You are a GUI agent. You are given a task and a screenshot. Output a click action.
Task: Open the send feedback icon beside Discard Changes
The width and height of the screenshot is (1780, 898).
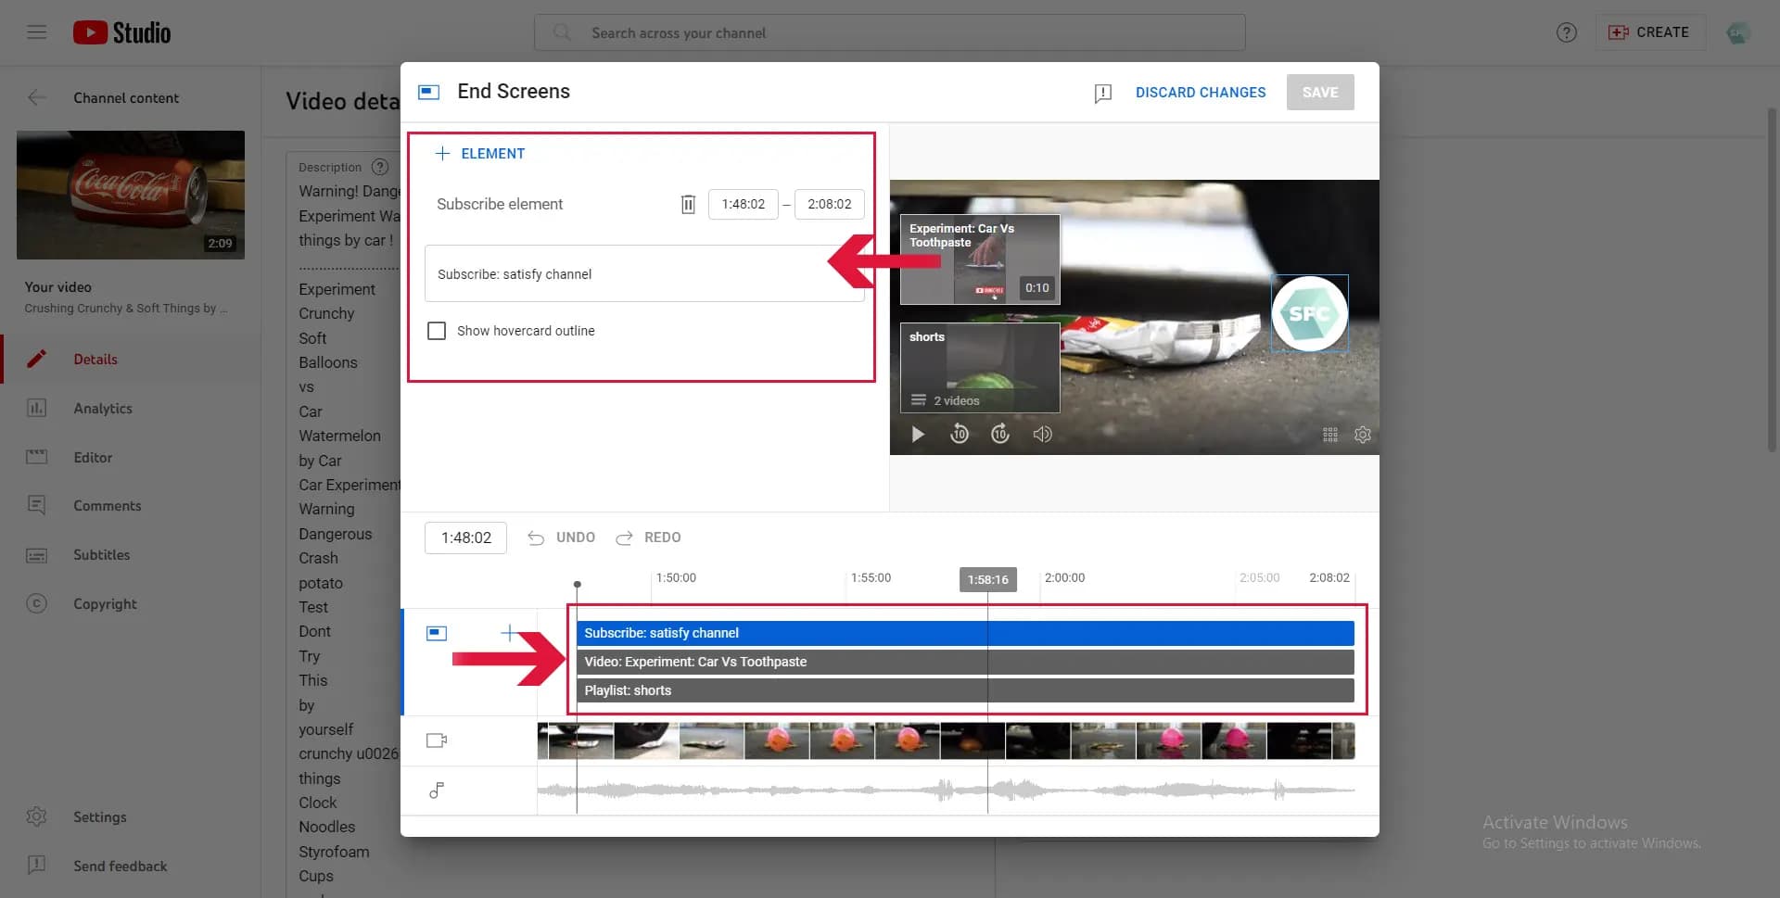pos(1102,93)
